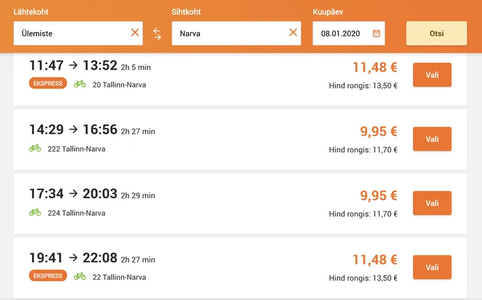Click EKSPRESS badge on 19:41 train

click(x=48, y=276)
